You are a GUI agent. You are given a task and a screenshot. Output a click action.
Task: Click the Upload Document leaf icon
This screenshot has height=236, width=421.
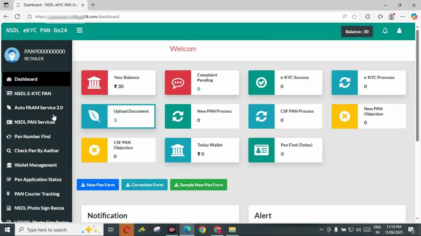pyautogui.click(x=94, y=116)
